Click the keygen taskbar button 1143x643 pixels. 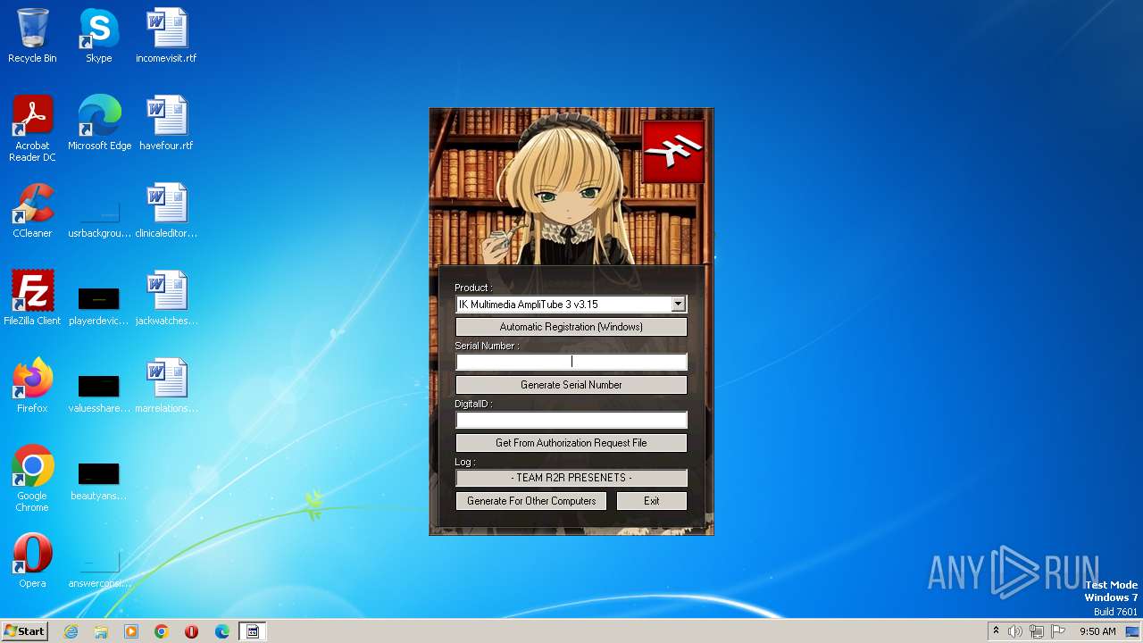pyautogui.click(x=253, y=631)
